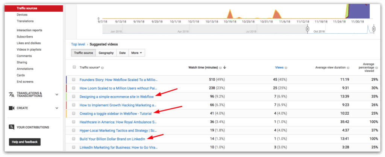Switch to the Geography tab
The height and width of the screenshot is (157, 385).
coord(106,53)
